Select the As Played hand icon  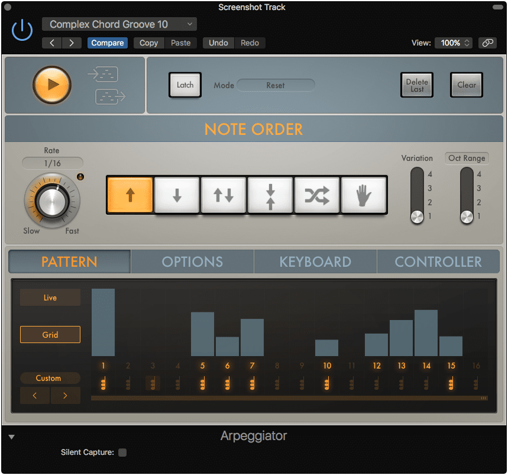coord(363,195)
